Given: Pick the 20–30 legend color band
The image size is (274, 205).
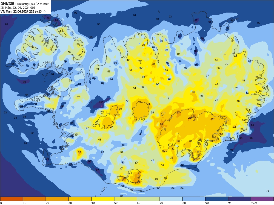Looking at the screenshot, I should point(57,199).
